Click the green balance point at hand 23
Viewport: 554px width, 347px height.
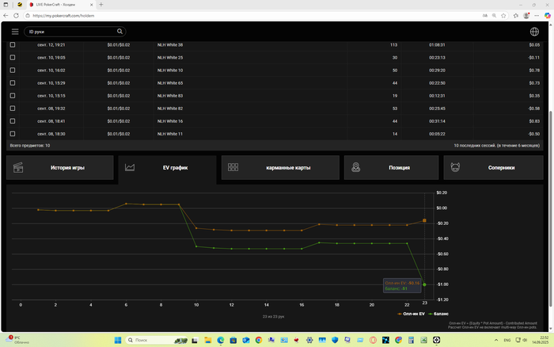[x=424, y=284]
